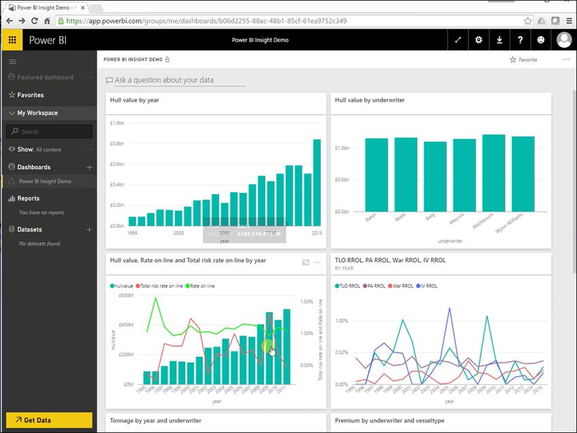Click the Washbourn bar in underwriter chart
The width and height of the screenshot is (577, 433).
[x=494, y=173]
